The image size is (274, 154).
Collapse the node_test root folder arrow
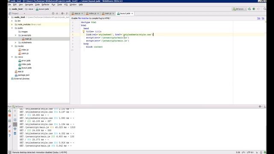click(9, 17)
